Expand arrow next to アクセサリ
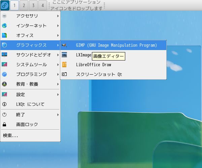Viewport: 202px width, 168px height. pyautogui.click(x=58, y=16)
